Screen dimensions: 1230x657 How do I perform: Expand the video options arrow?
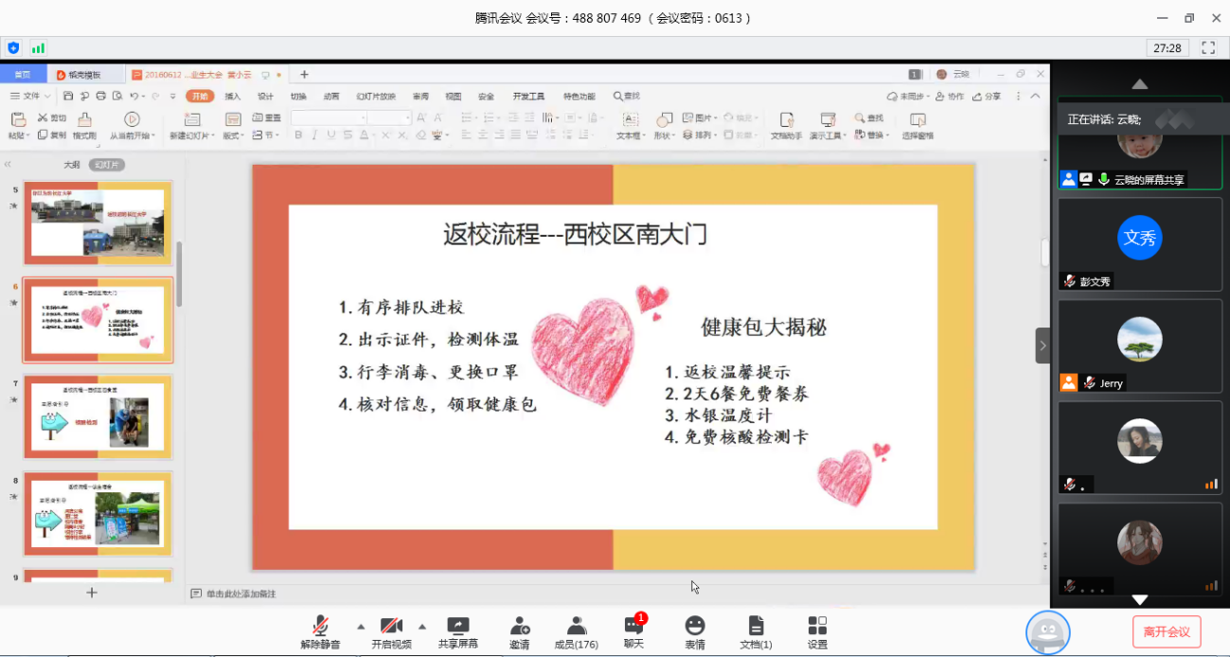click(422, 626)
